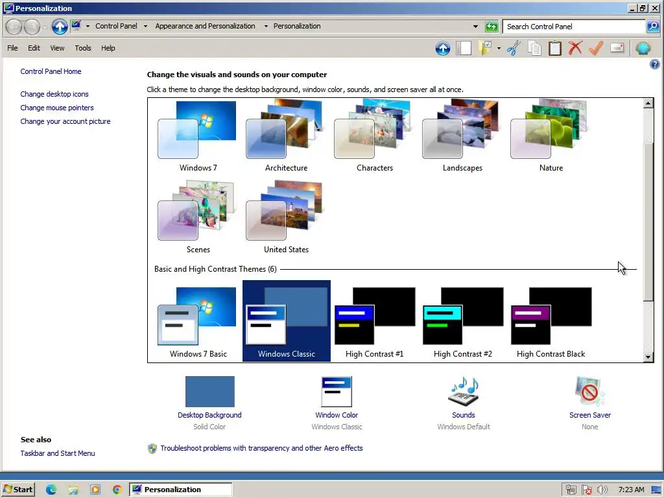664x498 pixels.
Task: Click the Desktop Background solid color swatch
Action: (x=209, y=392)
